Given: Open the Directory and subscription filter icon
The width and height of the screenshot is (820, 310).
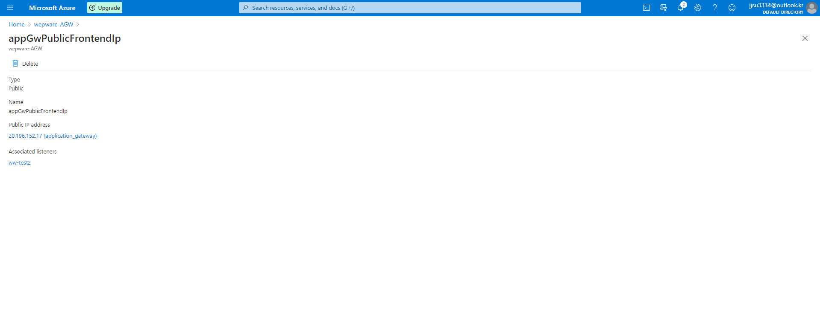Looking at the screenshot, I should [x=664, y=8].
